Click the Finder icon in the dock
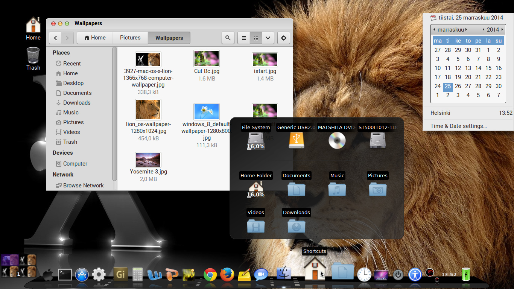The height and width of the screenshot is (289, 514). 284,274
